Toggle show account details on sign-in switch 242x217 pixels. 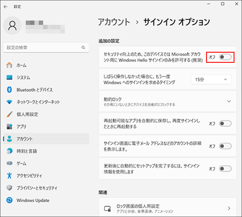coord(225,146)
